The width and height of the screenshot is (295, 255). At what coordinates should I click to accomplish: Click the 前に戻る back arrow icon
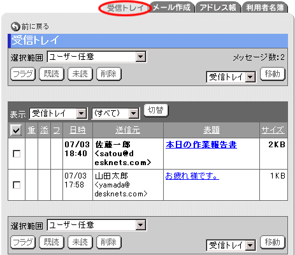coord(15,27)
